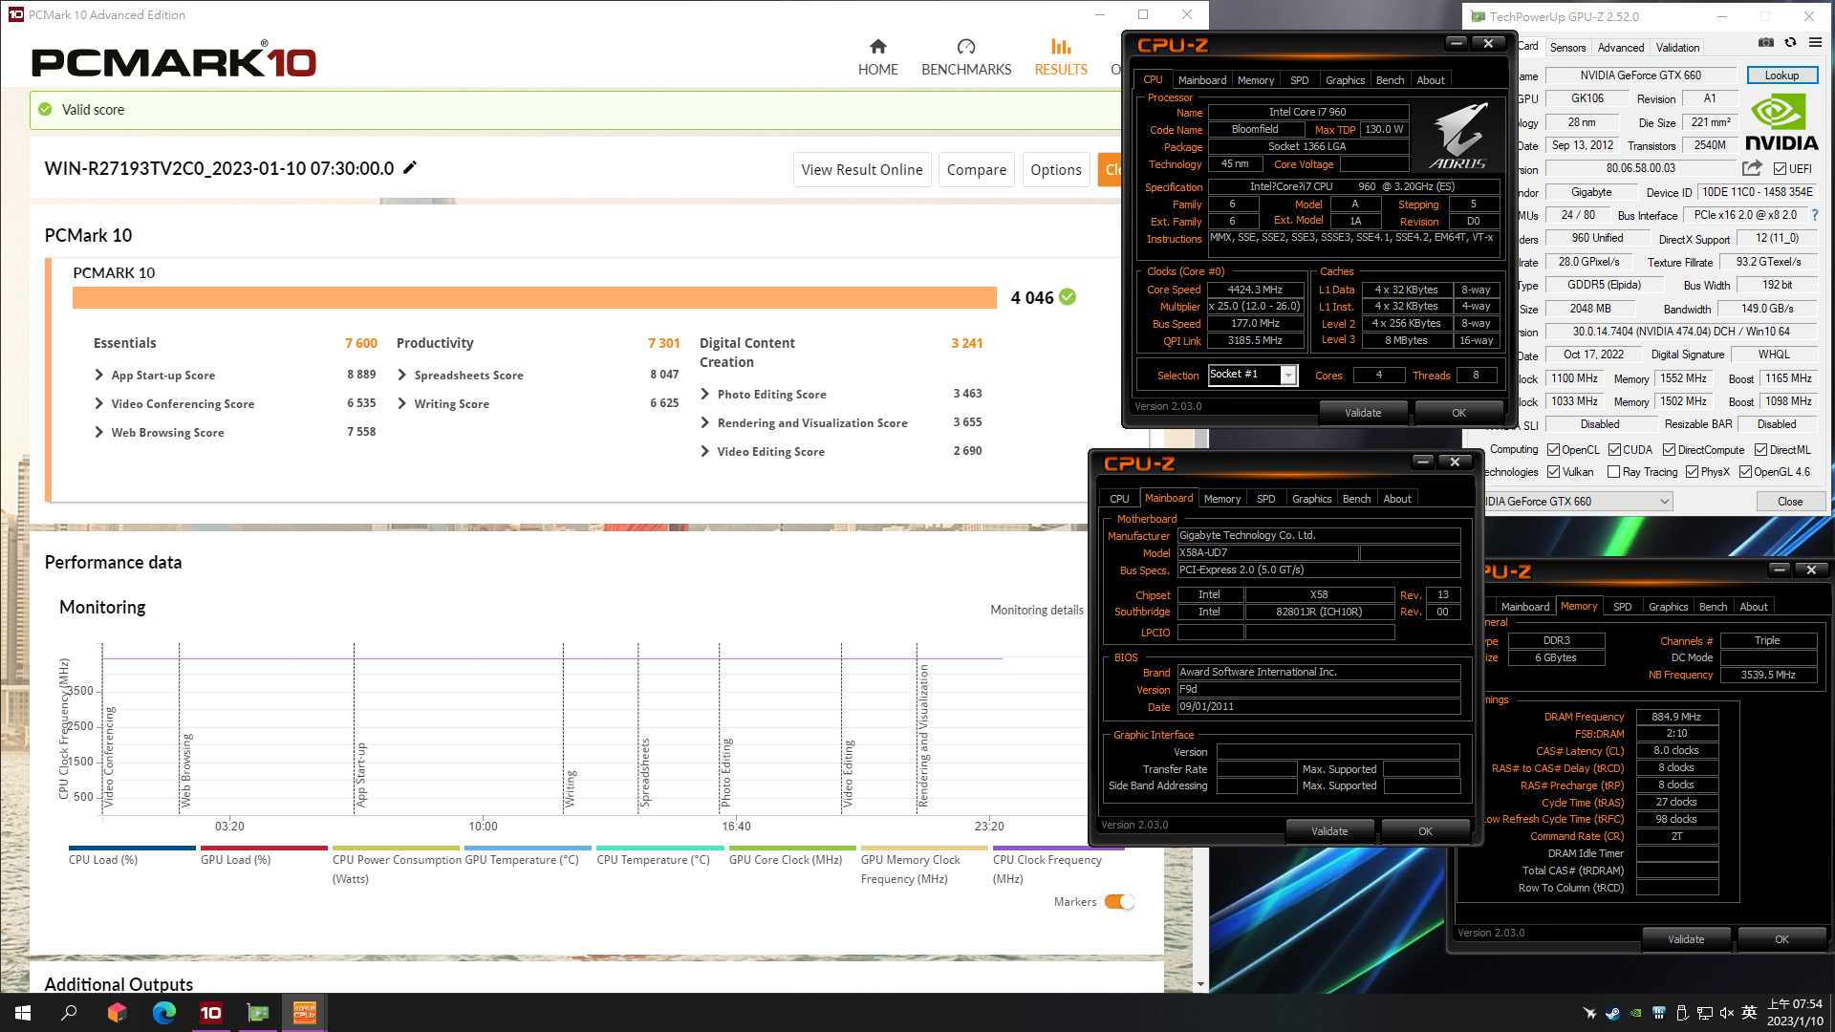Expand Photo Editing Score
The image size is (1835, 1032).
704,394
